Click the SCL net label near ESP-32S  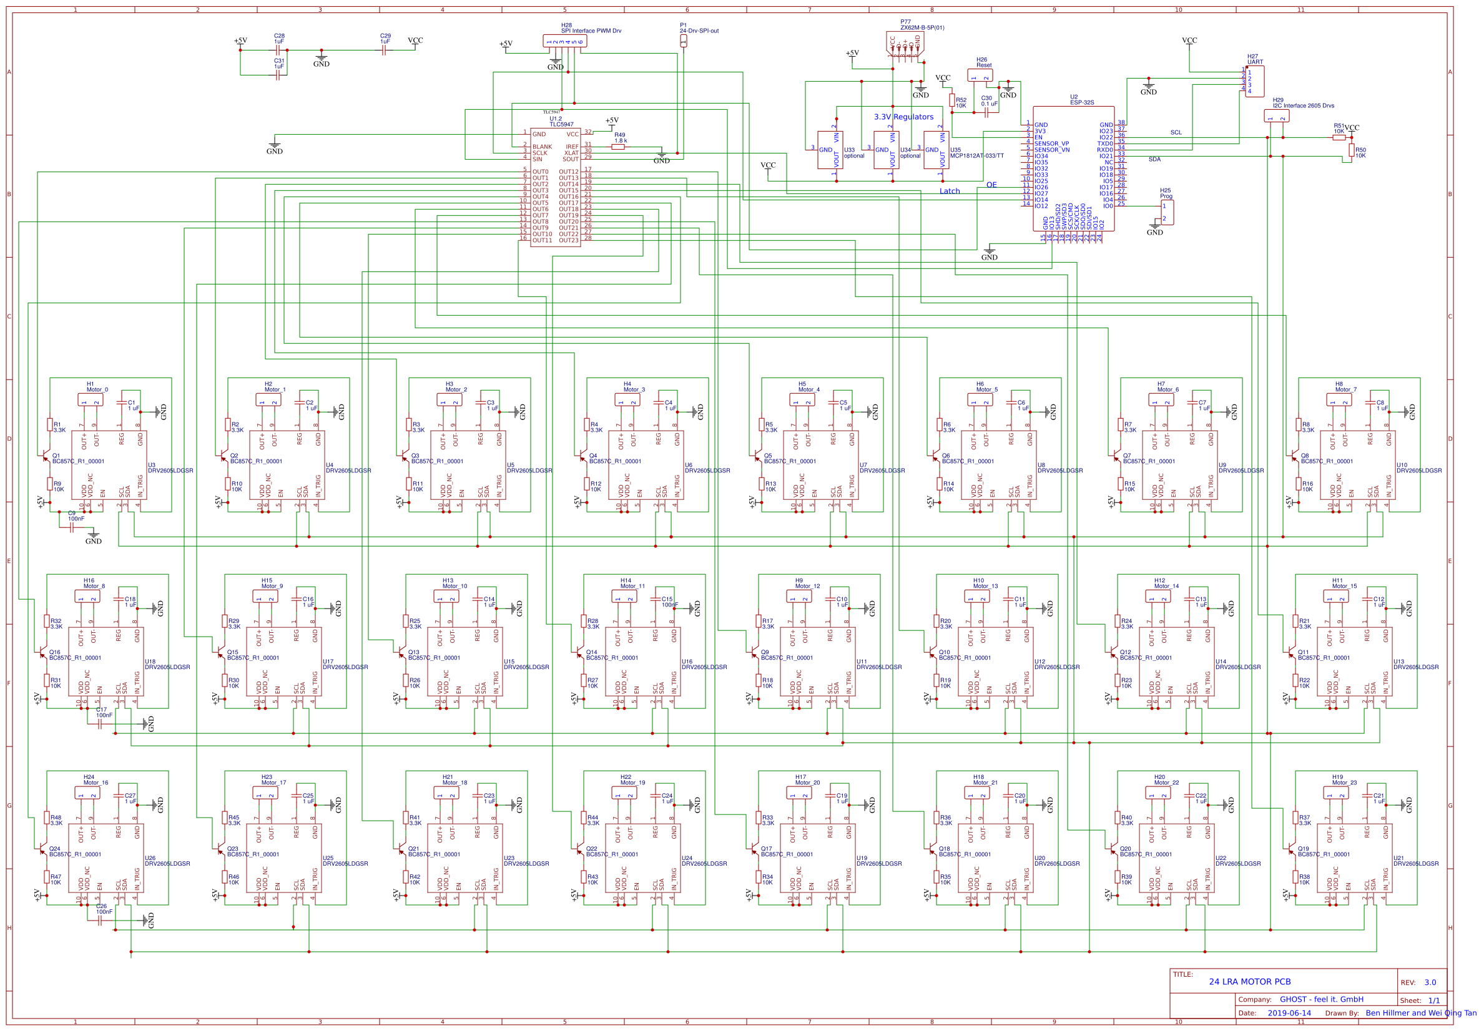(x=1176, y=132)
